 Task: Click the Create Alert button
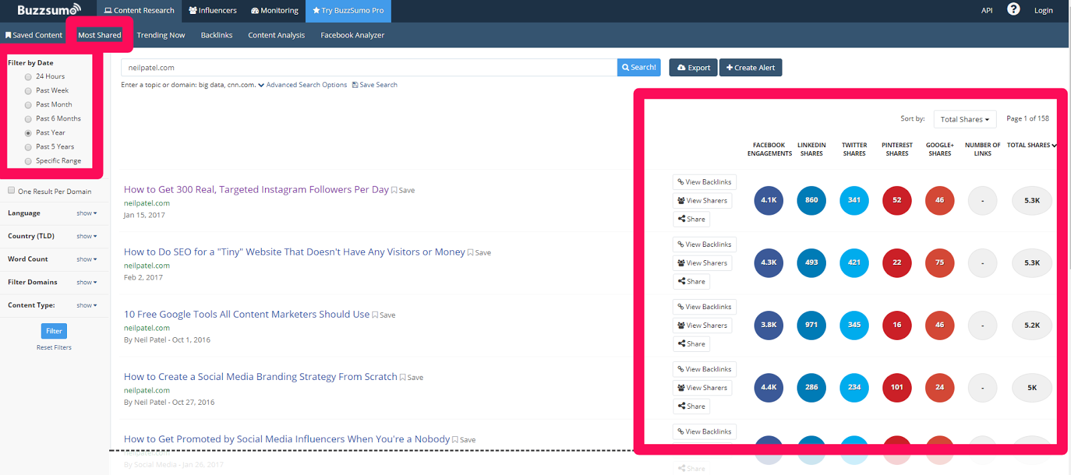click(750, 68)
